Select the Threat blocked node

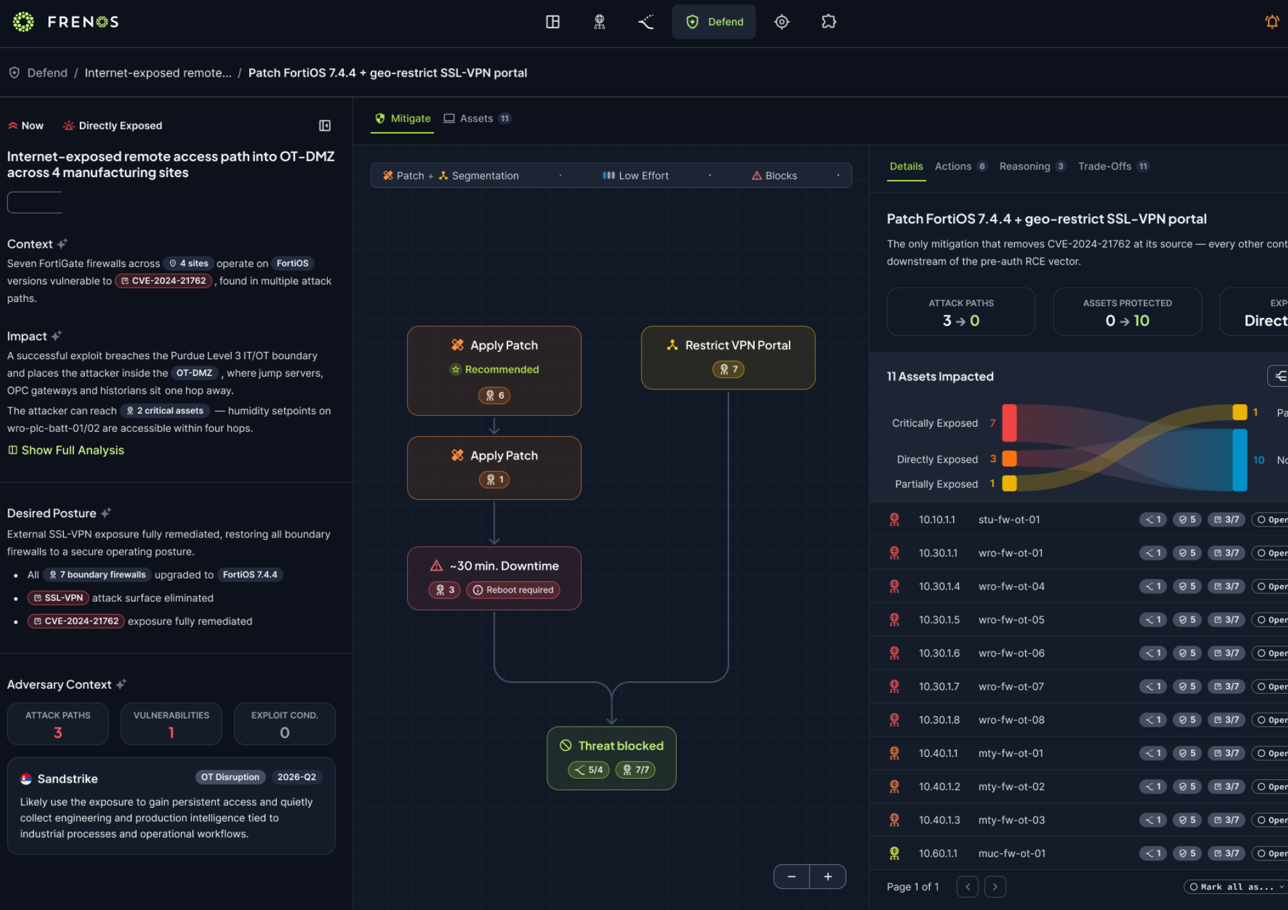click(611, 757)
